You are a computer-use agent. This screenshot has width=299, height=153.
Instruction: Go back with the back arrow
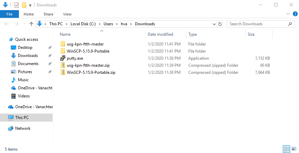pos(6,24)
